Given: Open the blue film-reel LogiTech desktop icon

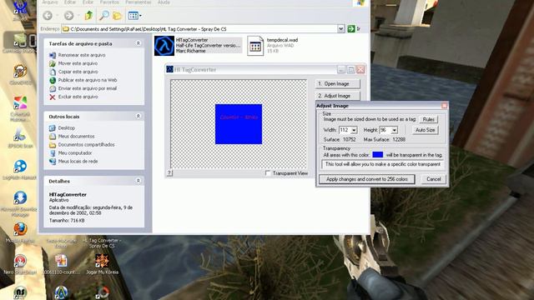Looking at the screenshot, I should point(20,167).
